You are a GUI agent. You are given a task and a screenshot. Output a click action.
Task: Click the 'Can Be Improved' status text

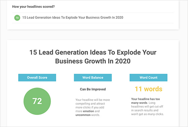tap(93, 89)
